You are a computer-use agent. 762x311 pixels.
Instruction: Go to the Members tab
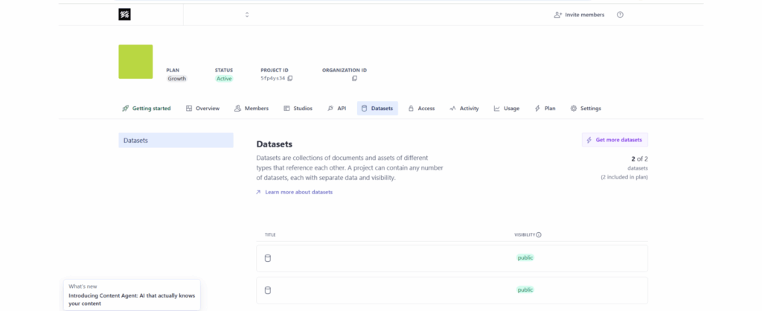(x=252, y=109)
